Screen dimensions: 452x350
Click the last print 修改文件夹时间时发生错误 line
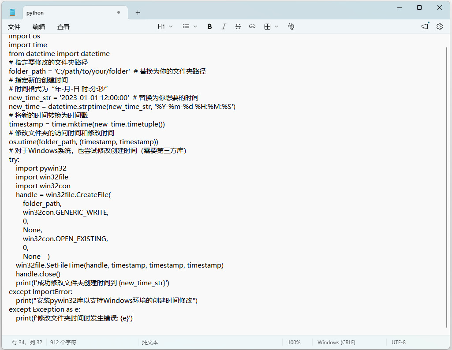coord(75,318)
